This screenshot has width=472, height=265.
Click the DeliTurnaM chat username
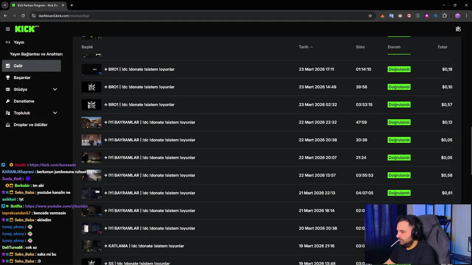12,247
